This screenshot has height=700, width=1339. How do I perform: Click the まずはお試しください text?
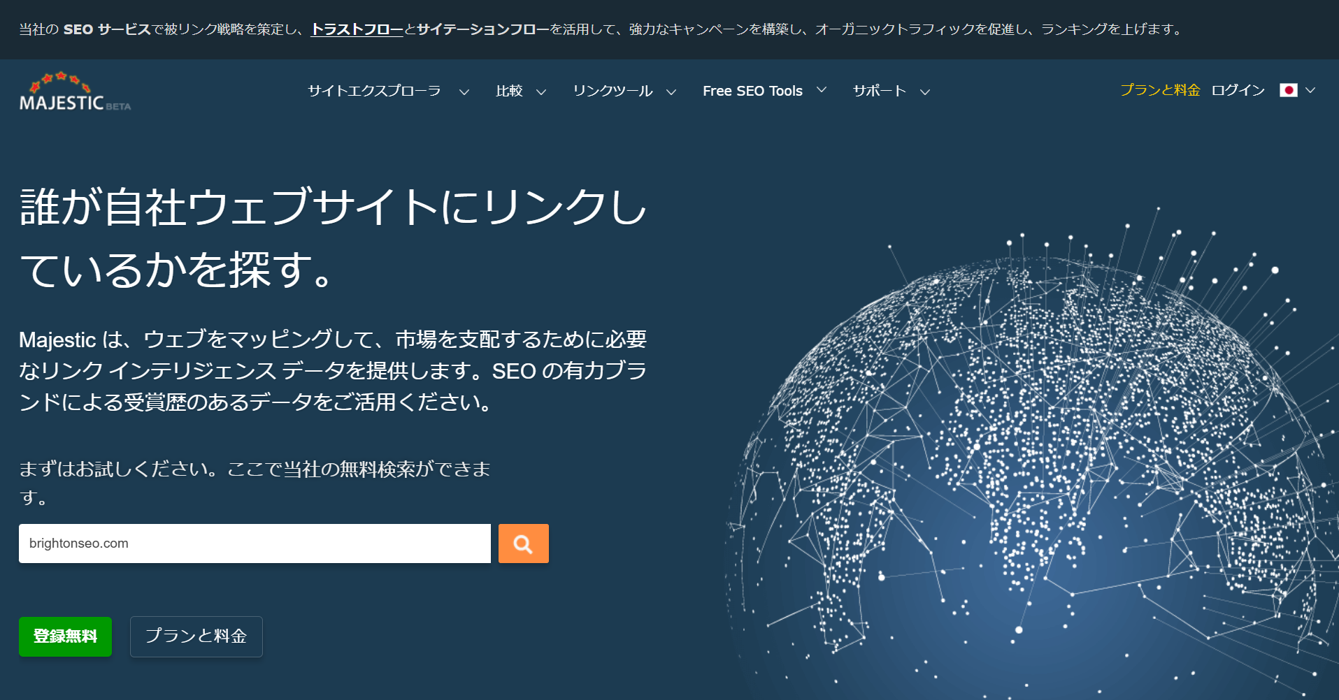tap(255, 483)
